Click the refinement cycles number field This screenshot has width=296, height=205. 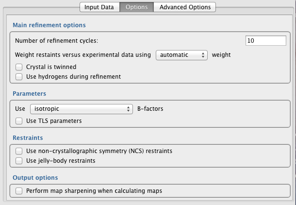click(x=265, y=41)
